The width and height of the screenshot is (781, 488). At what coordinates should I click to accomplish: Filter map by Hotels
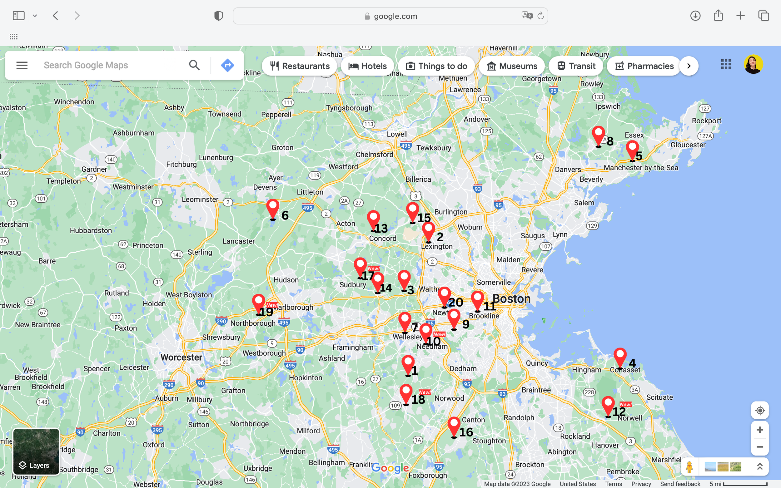coord(367,66)
